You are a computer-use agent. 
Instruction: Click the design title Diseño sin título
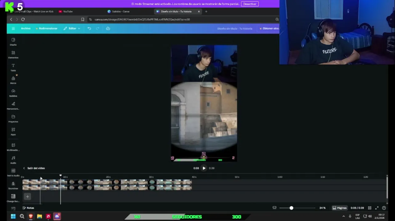click(235, 29)
